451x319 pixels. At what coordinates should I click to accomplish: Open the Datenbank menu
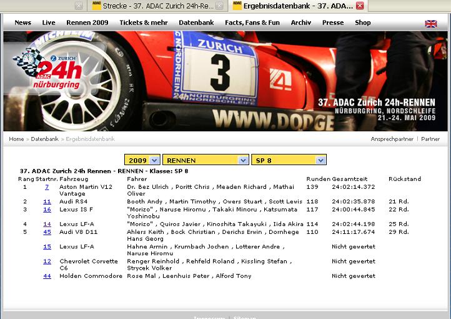(196, 23)
